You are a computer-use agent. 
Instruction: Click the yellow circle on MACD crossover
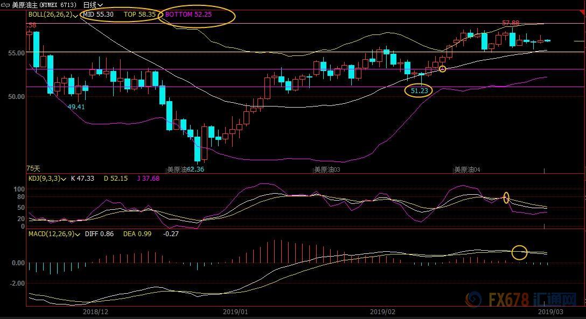pyautogui.click(x=519, y=253)
